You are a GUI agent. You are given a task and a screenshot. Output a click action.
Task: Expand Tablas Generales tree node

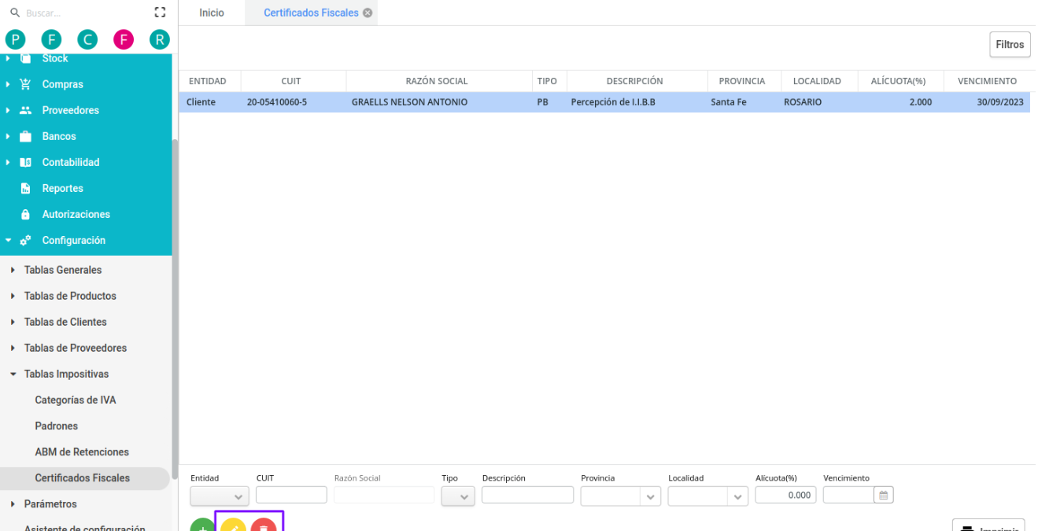[x=13, y=270]
